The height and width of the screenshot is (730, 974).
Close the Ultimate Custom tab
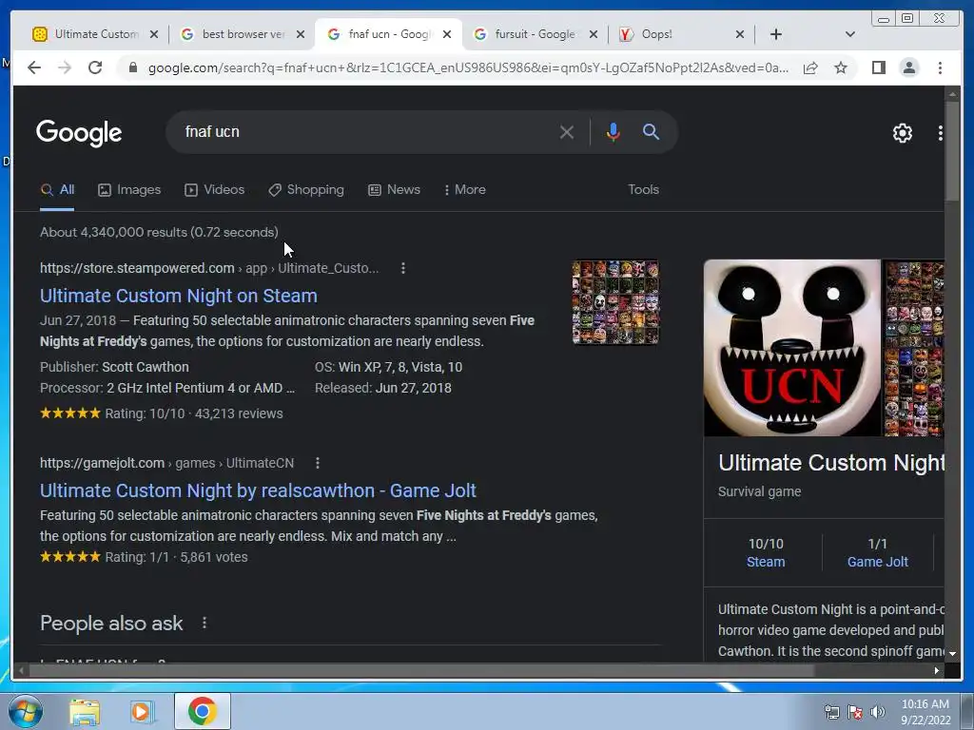[154, 34]
